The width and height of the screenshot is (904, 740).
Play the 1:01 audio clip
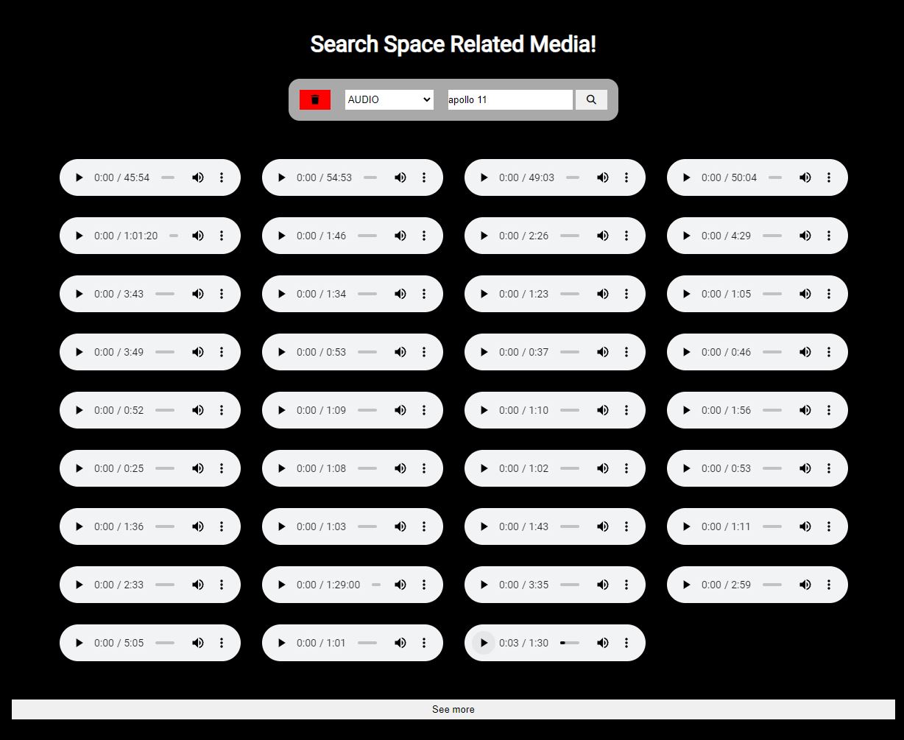[x=281, y=643]
